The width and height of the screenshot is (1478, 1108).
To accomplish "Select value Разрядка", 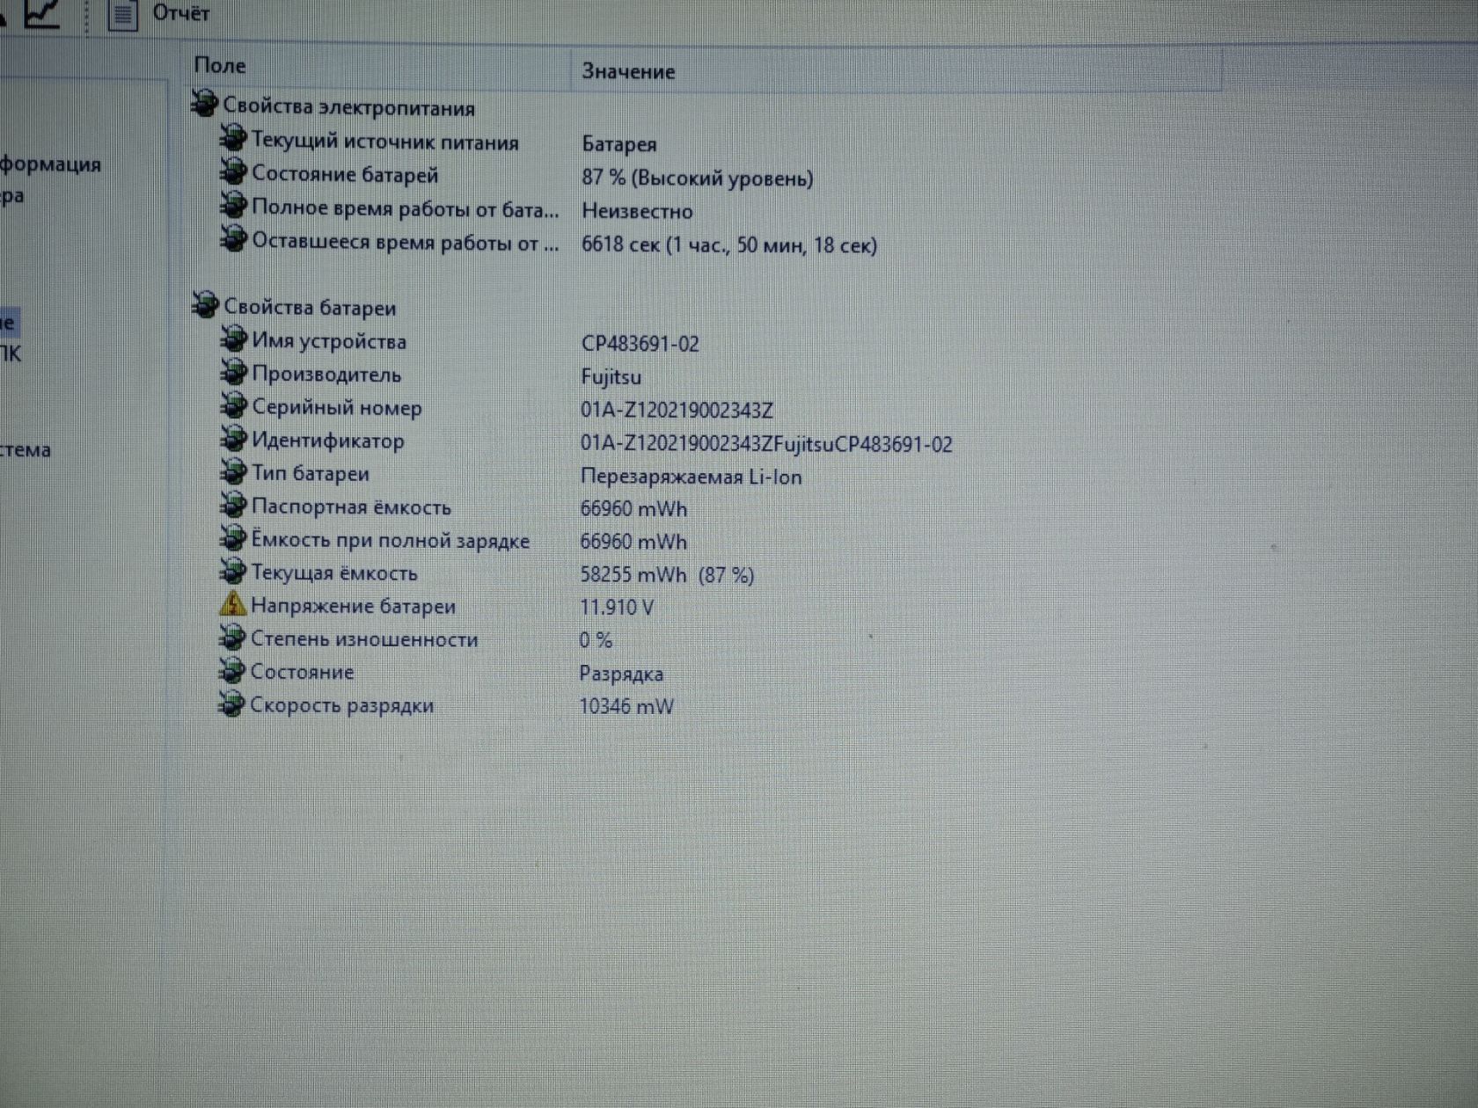I will (x=621, y=674).
